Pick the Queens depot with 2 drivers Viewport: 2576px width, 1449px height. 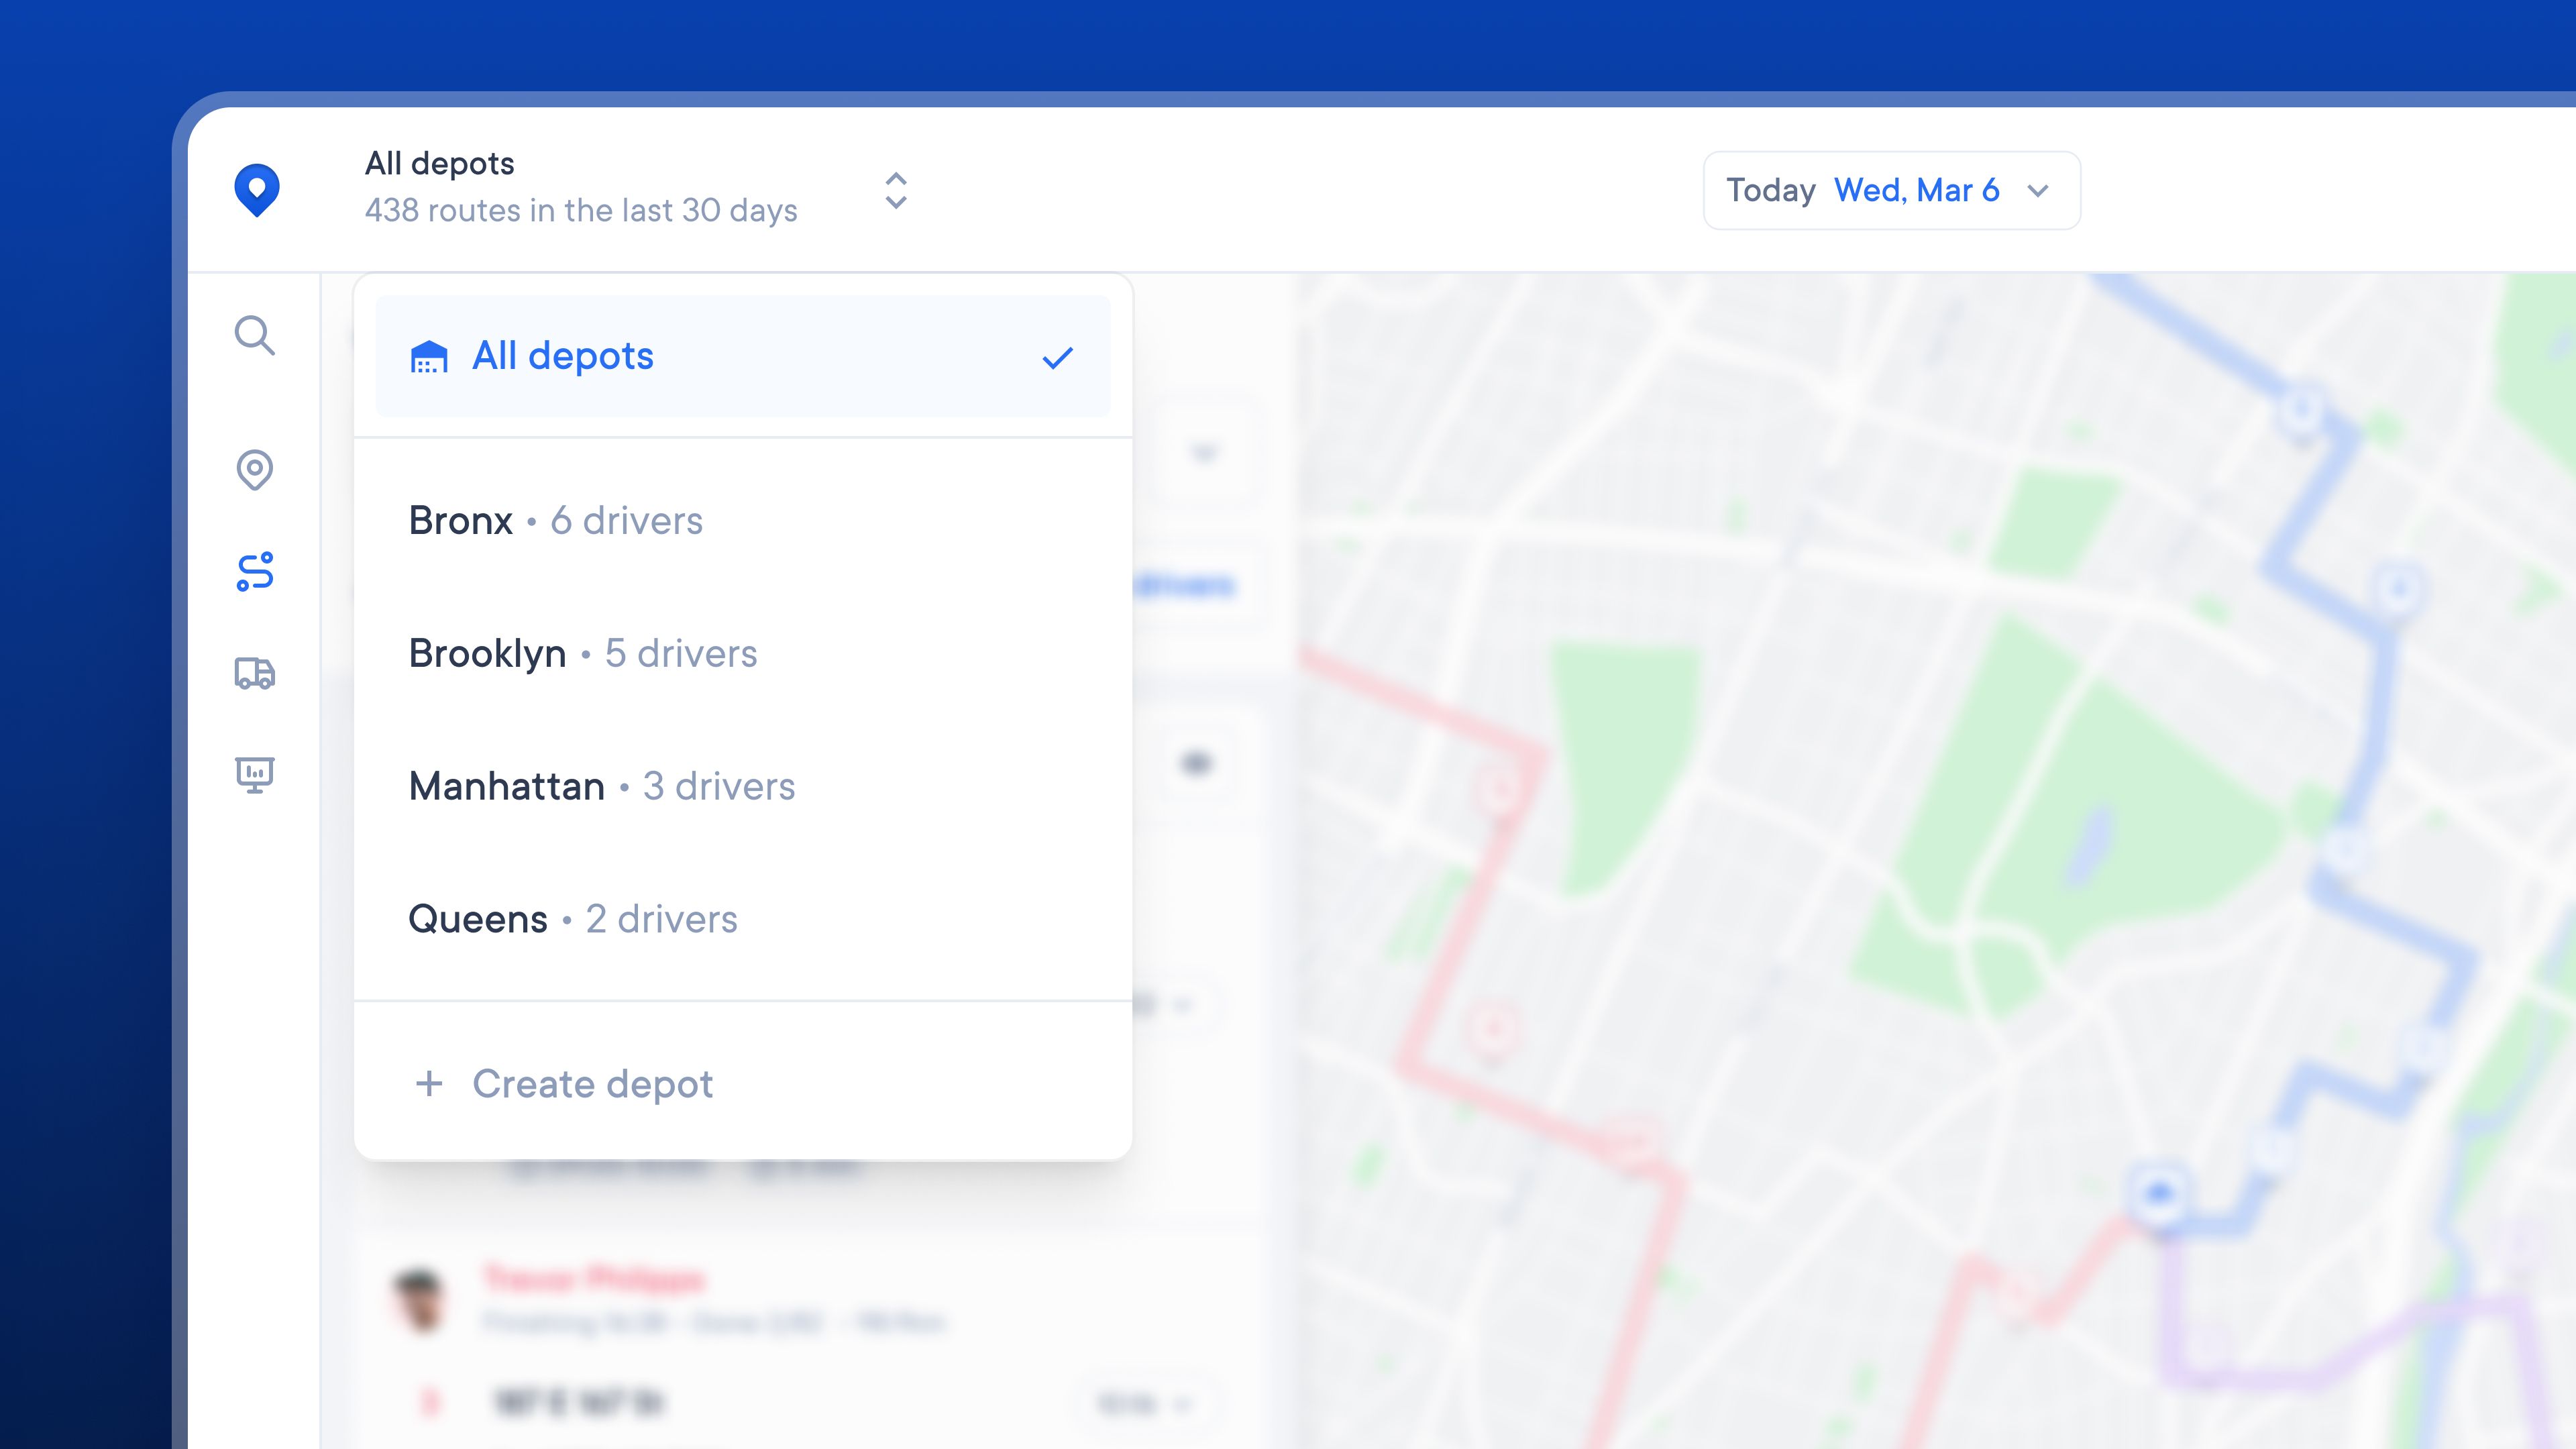point(573,919)
